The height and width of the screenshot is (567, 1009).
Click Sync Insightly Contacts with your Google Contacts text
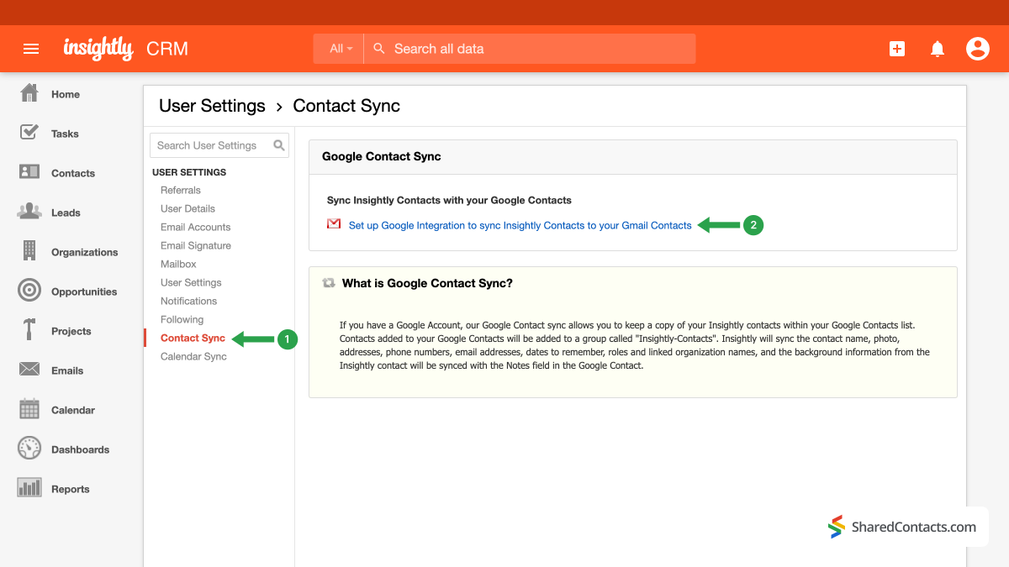[x=449, y=201]
